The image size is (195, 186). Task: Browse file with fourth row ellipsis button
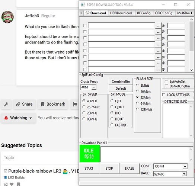tap(158, 45)
